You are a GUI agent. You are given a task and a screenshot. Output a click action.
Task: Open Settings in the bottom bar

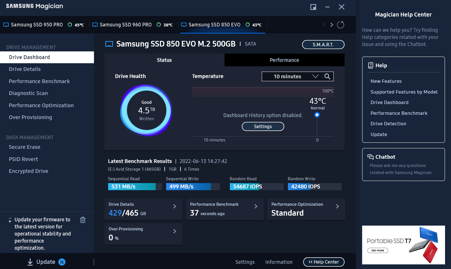coord(245,262)
